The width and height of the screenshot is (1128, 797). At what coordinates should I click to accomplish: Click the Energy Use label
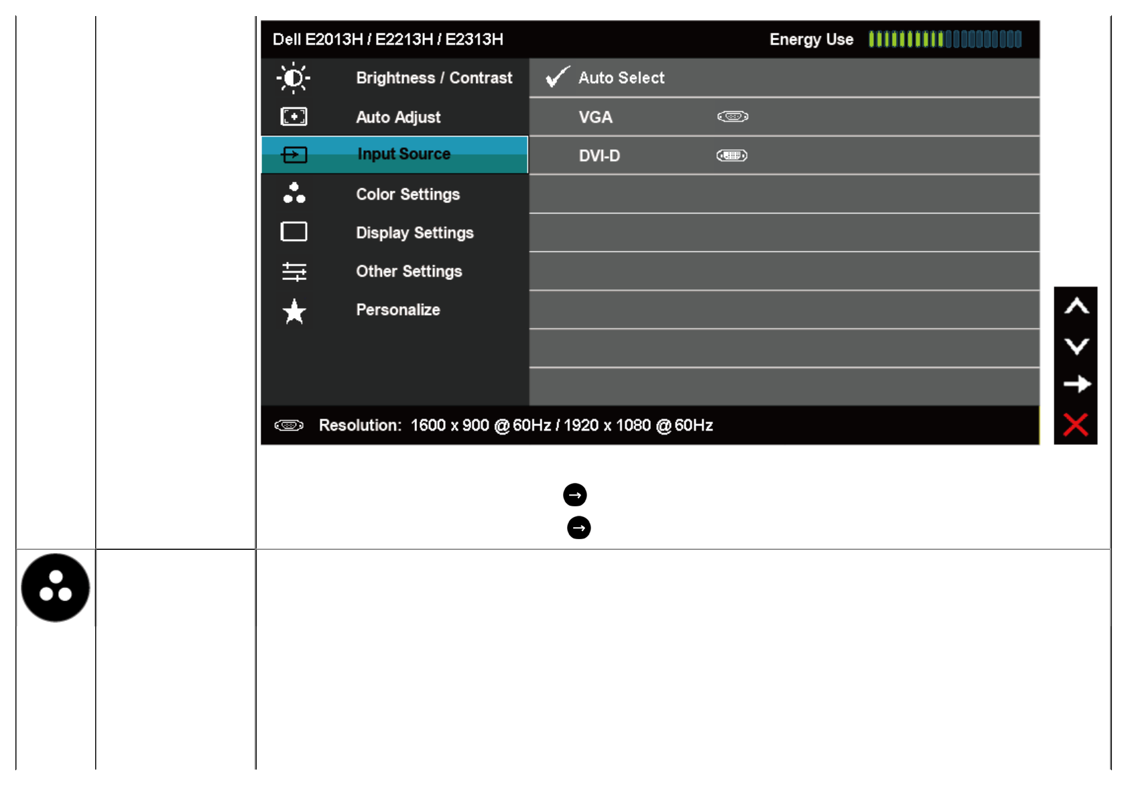[x=811, y=40]
